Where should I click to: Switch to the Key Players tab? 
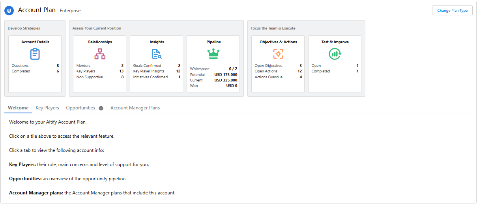[x=47, y=108]
